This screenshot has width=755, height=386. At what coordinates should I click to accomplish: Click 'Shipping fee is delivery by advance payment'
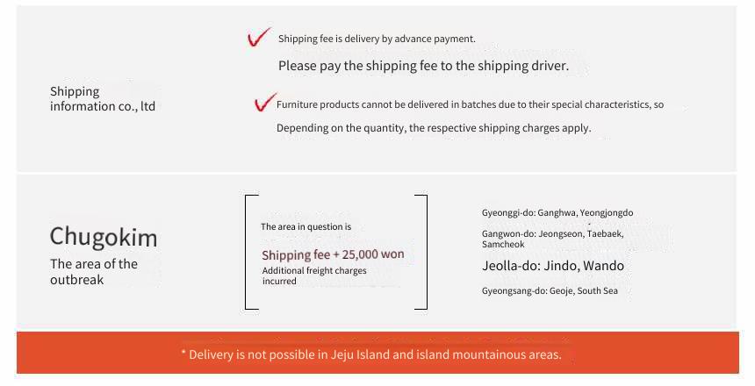(377, 39)
